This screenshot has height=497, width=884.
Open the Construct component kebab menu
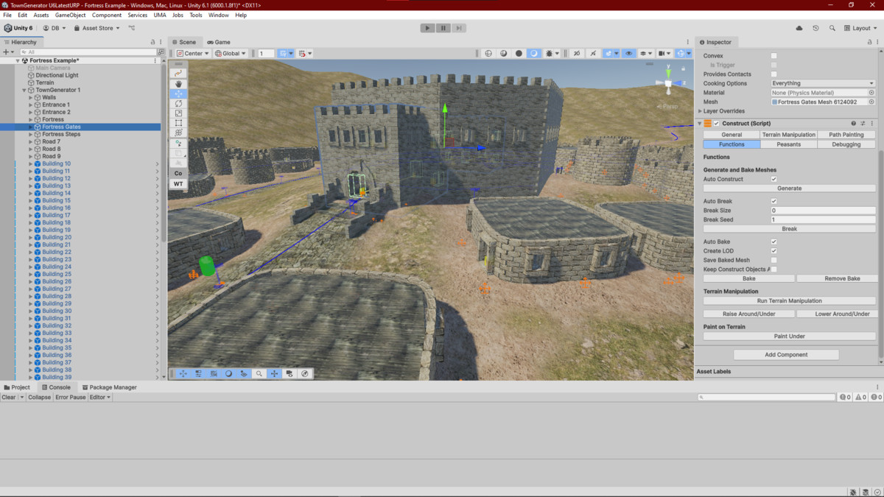(872, 124)
